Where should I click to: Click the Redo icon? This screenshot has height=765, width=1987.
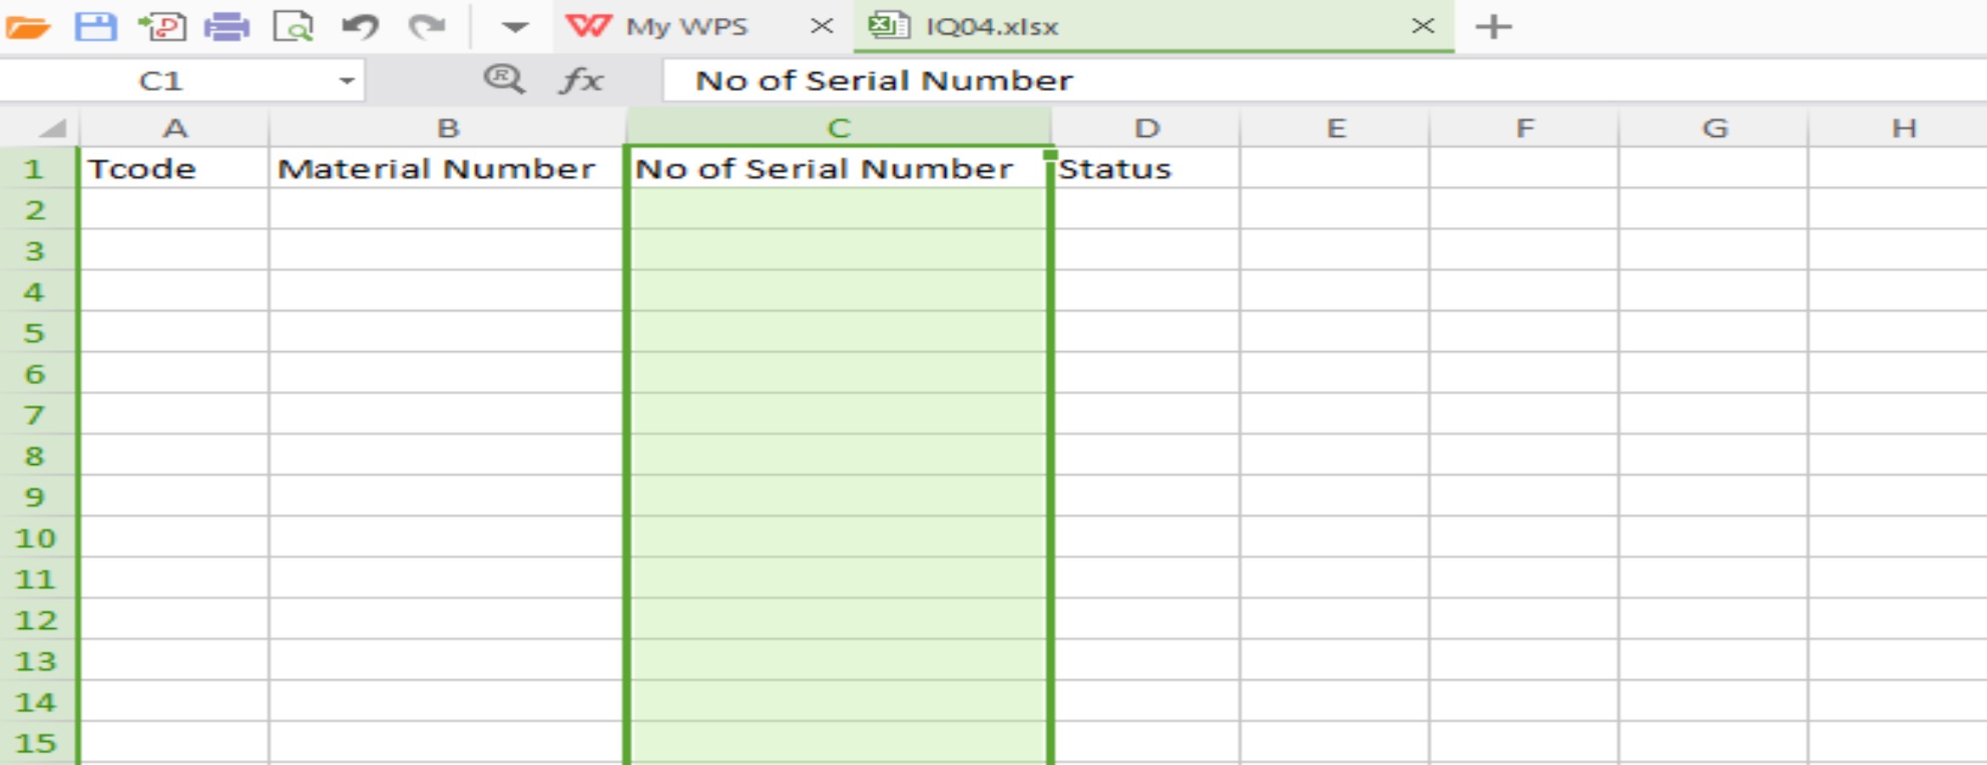[x=427, y=27]
